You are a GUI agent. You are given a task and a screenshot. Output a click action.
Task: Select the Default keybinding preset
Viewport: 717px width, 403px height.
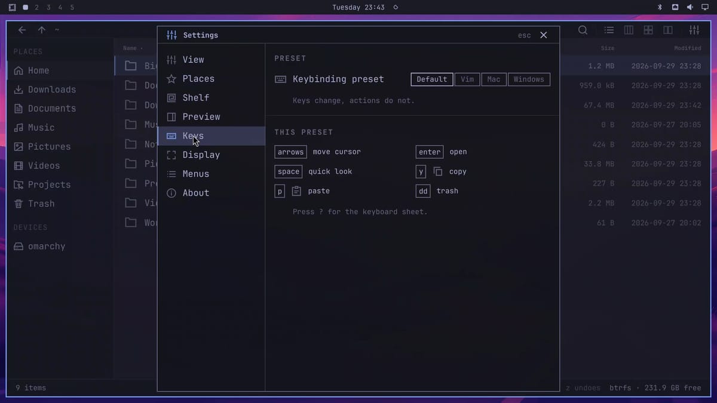tap(432, 79)
